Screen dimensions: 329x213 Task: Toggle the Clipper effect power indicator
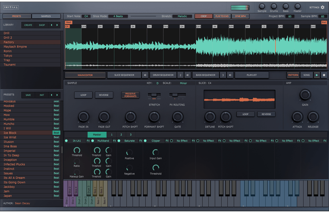point(145,141)
